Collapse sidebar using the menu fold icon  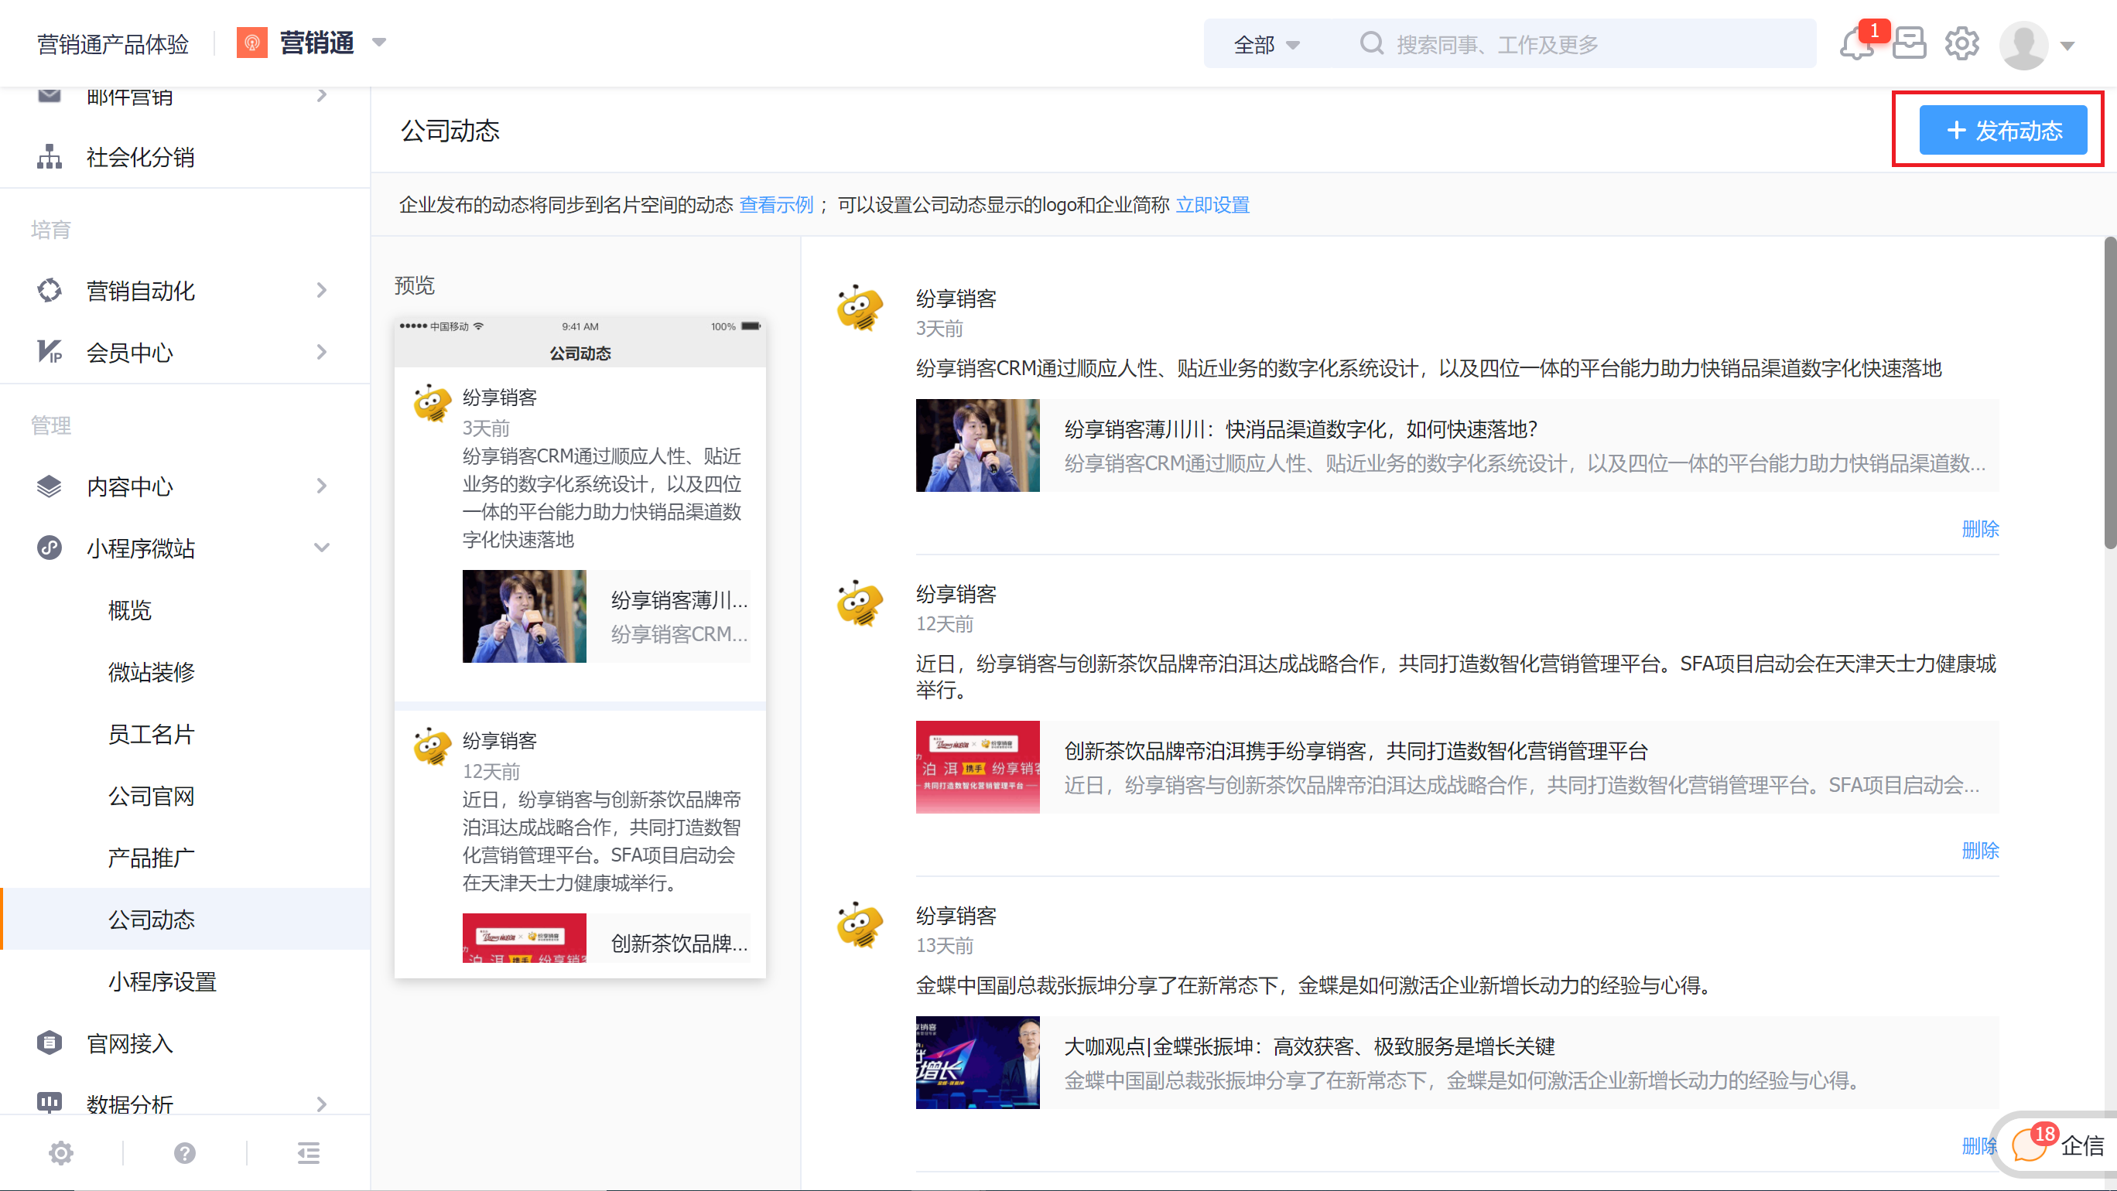click(x=308, y=1153)
